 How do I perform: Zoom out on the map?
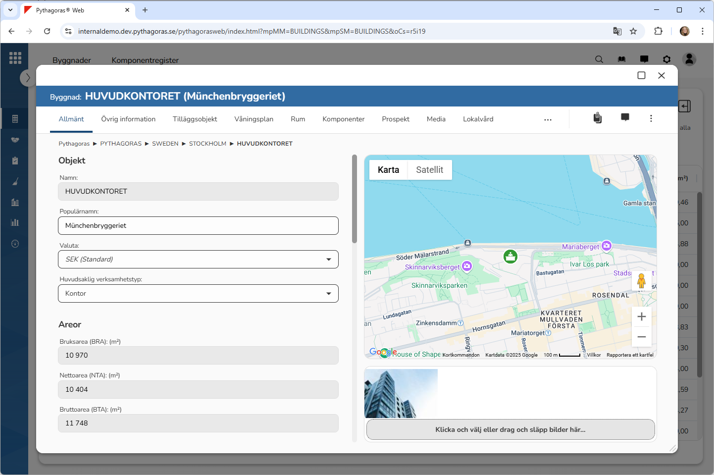(641, 337)
